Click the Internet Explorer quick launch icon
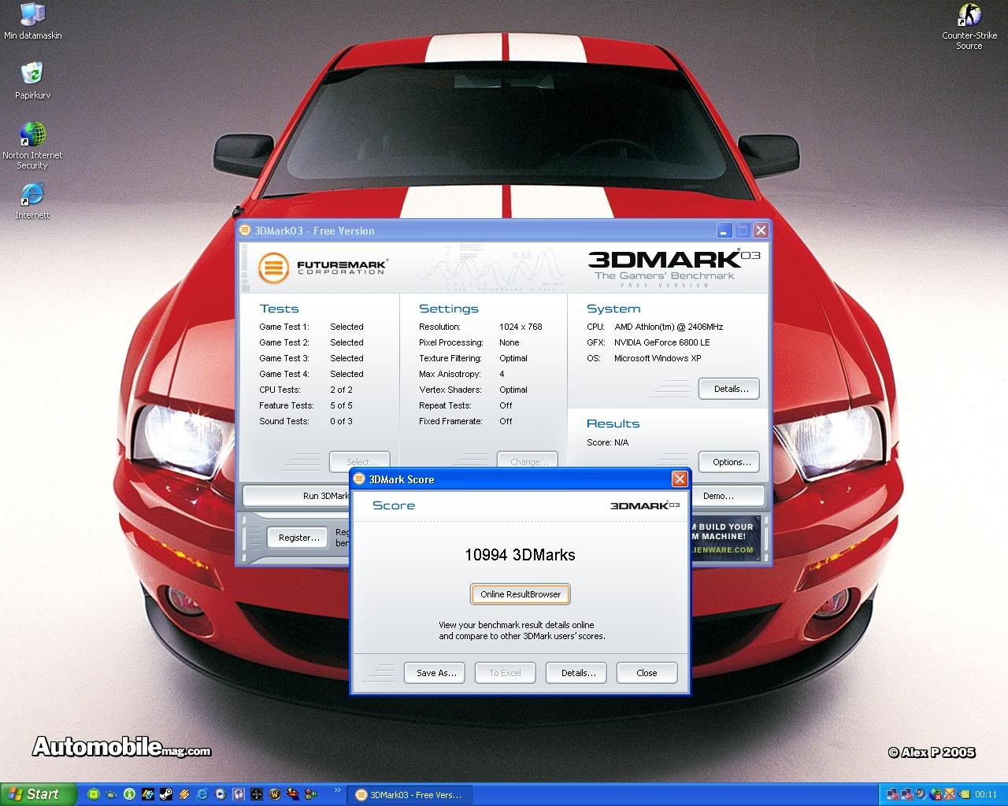 (x=202, y=794)
